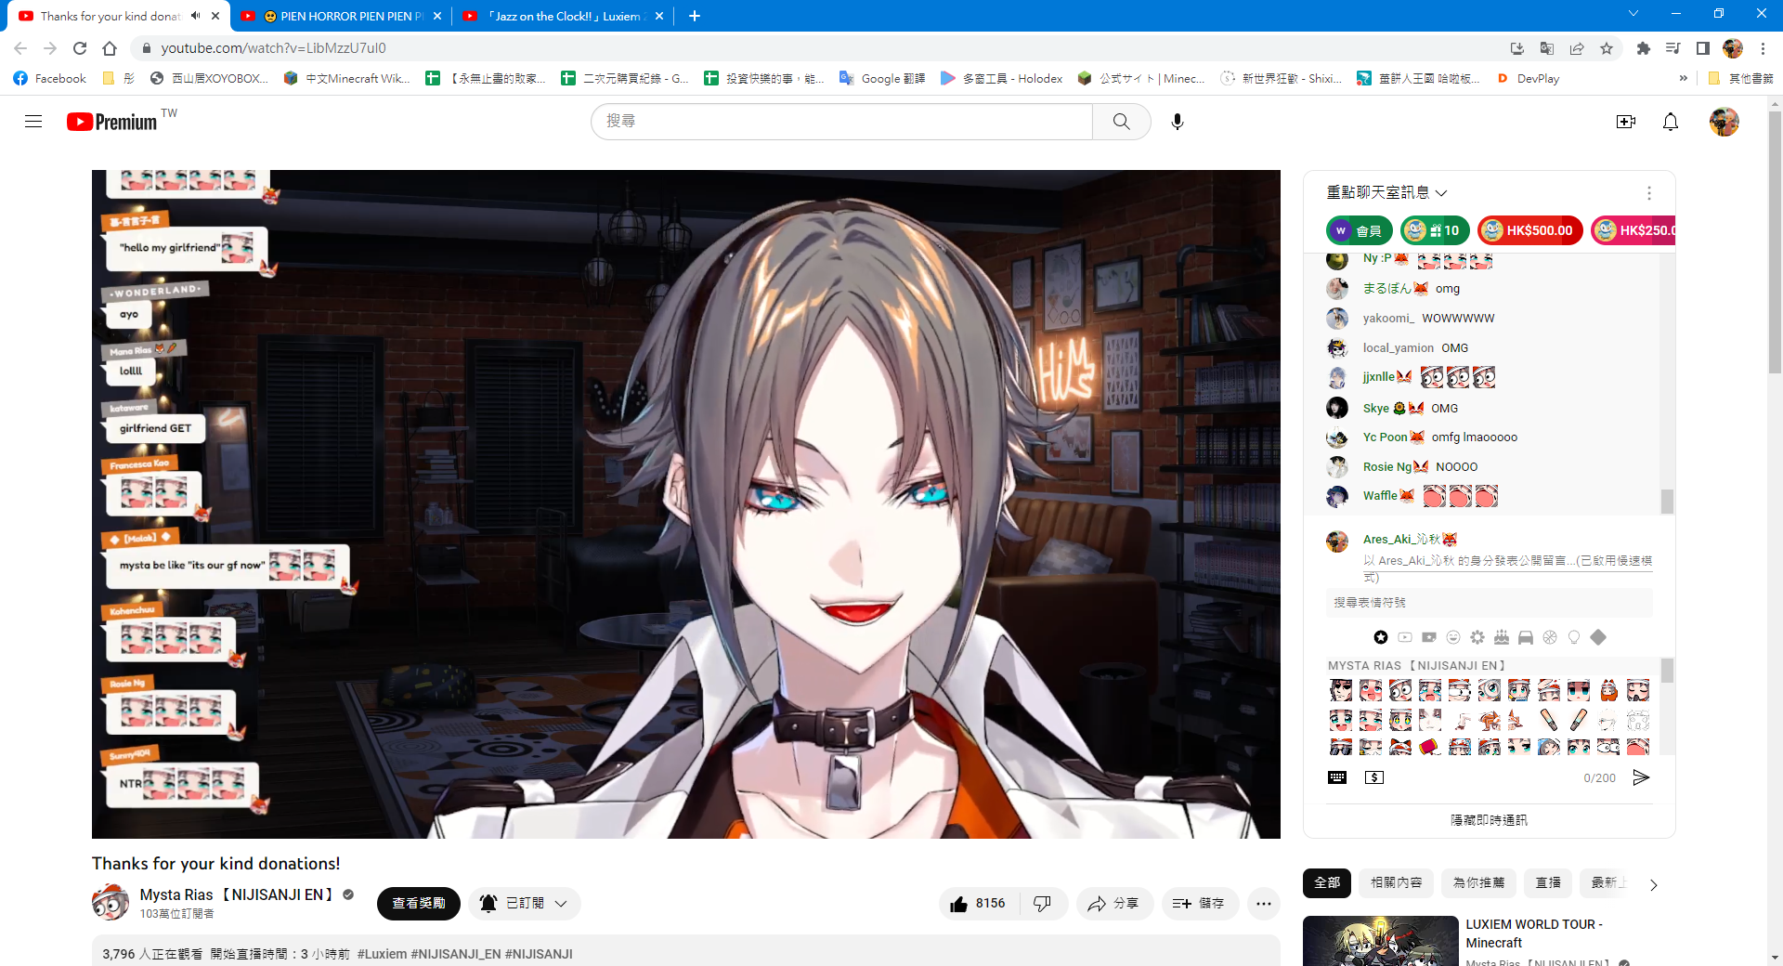The height and width of the screenshot is (966, 1783).
Task: Open more video actions (three dots)
Action: pos(1264,904)
